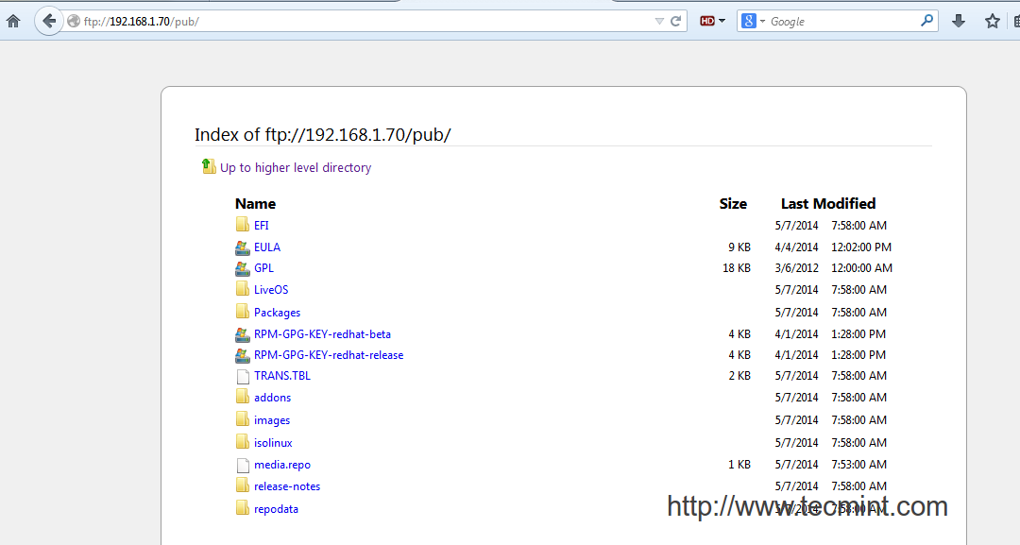1020x545 pixels.
Task: Submit search with the magnifier icon
Action: click(927, 21)
